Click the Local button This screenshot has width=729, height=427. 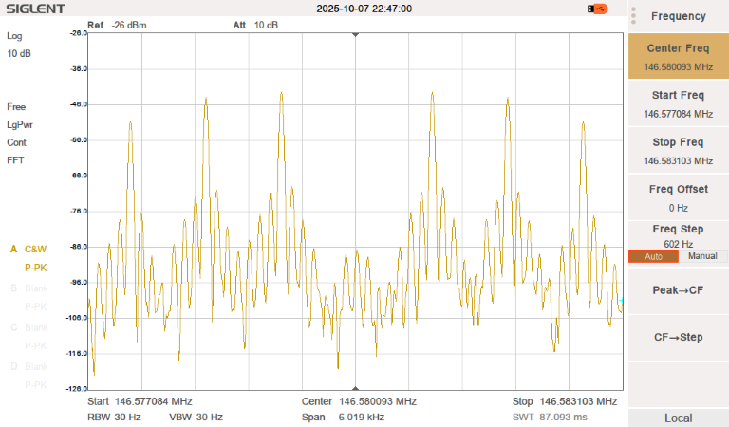(678, 418)
